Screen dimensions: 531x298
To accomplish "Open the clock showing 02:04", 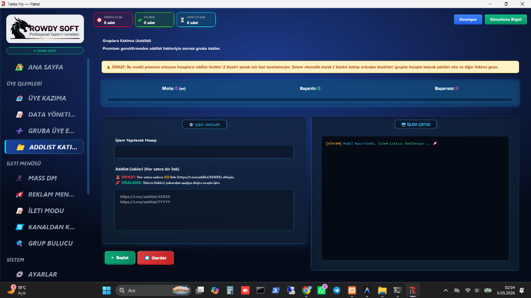I will pyautogui.click(x=506, y=291).
